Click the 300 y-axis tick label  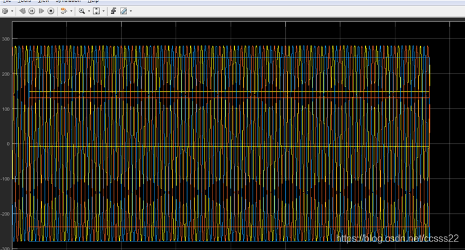5,39
